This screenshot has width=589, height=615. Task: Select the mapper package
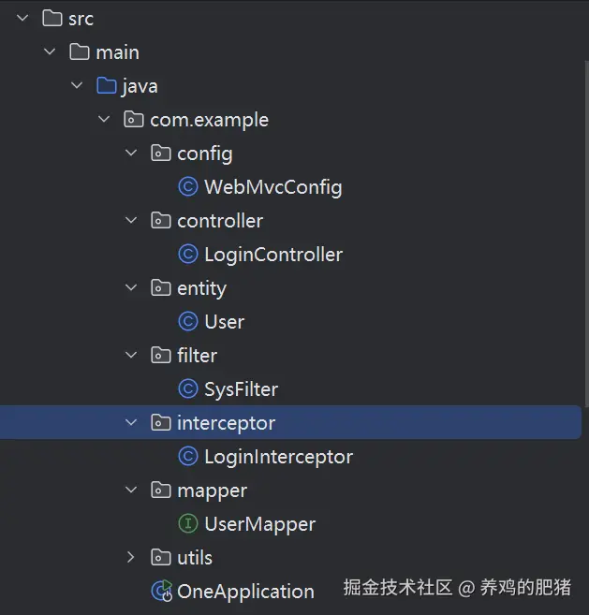[212, 491]
